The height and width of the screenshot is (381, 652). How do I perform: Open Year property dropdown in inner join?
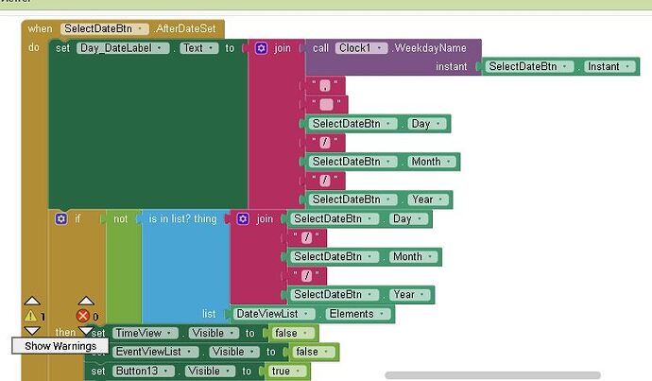tap(409, 294)
